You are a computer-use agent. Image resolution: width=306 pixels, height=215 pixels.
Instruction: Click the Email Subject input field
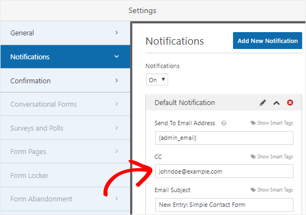point(224,205)
